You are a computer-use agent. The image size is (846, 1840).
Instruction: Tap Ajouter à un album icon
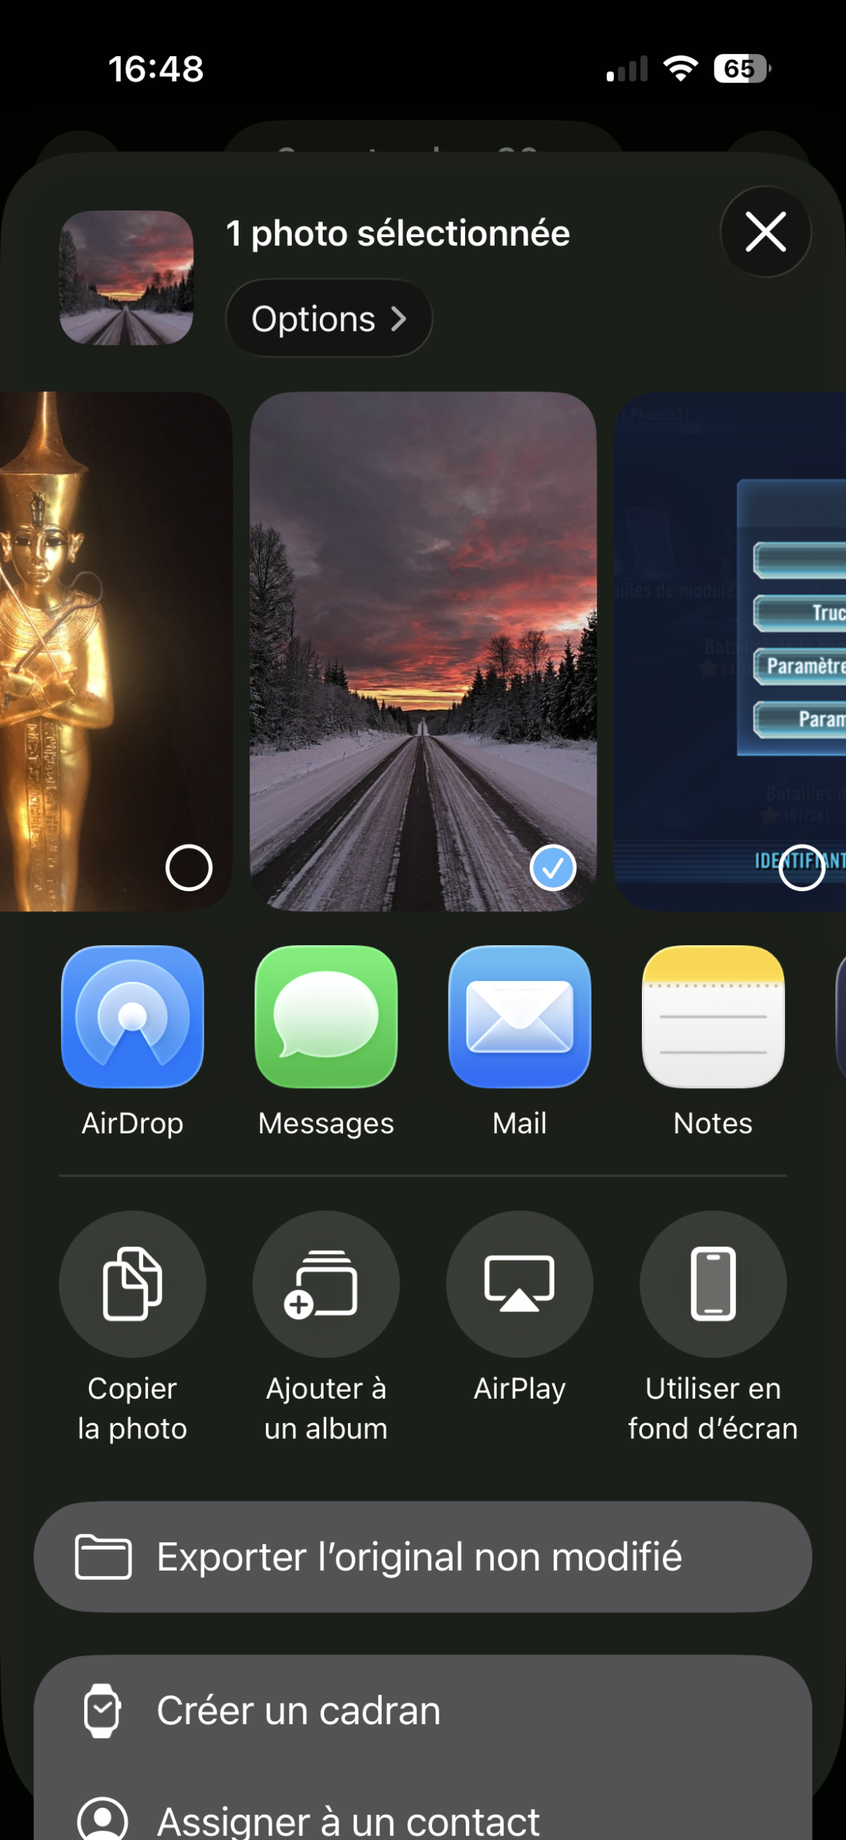[x=326, y=1284]
